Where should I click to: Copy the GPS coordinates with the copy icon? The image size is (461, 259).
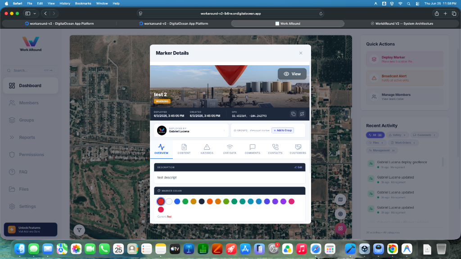click(x=293, y=114)
